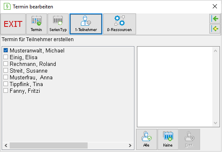Image resolution: width=222 pixels, height=152 pixels.
Task: Click left arrow of horizontal scrollbar
Action: (x=6, y=146)
